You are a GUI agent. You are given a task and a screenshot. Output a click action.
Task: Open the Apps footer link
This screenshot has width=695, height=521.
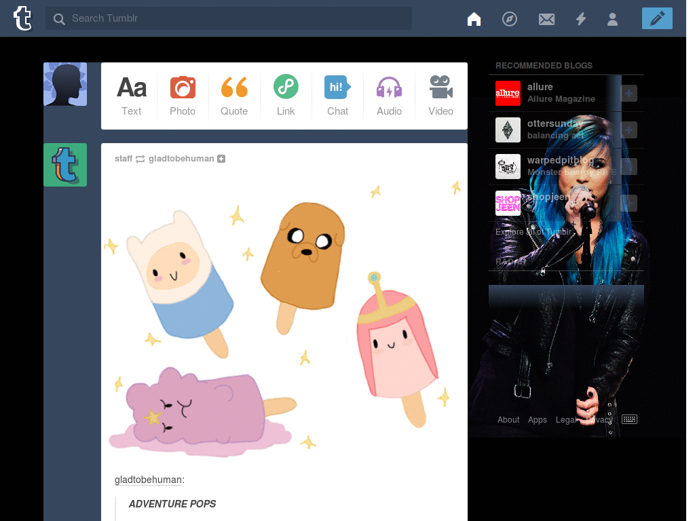pos(538,419)
